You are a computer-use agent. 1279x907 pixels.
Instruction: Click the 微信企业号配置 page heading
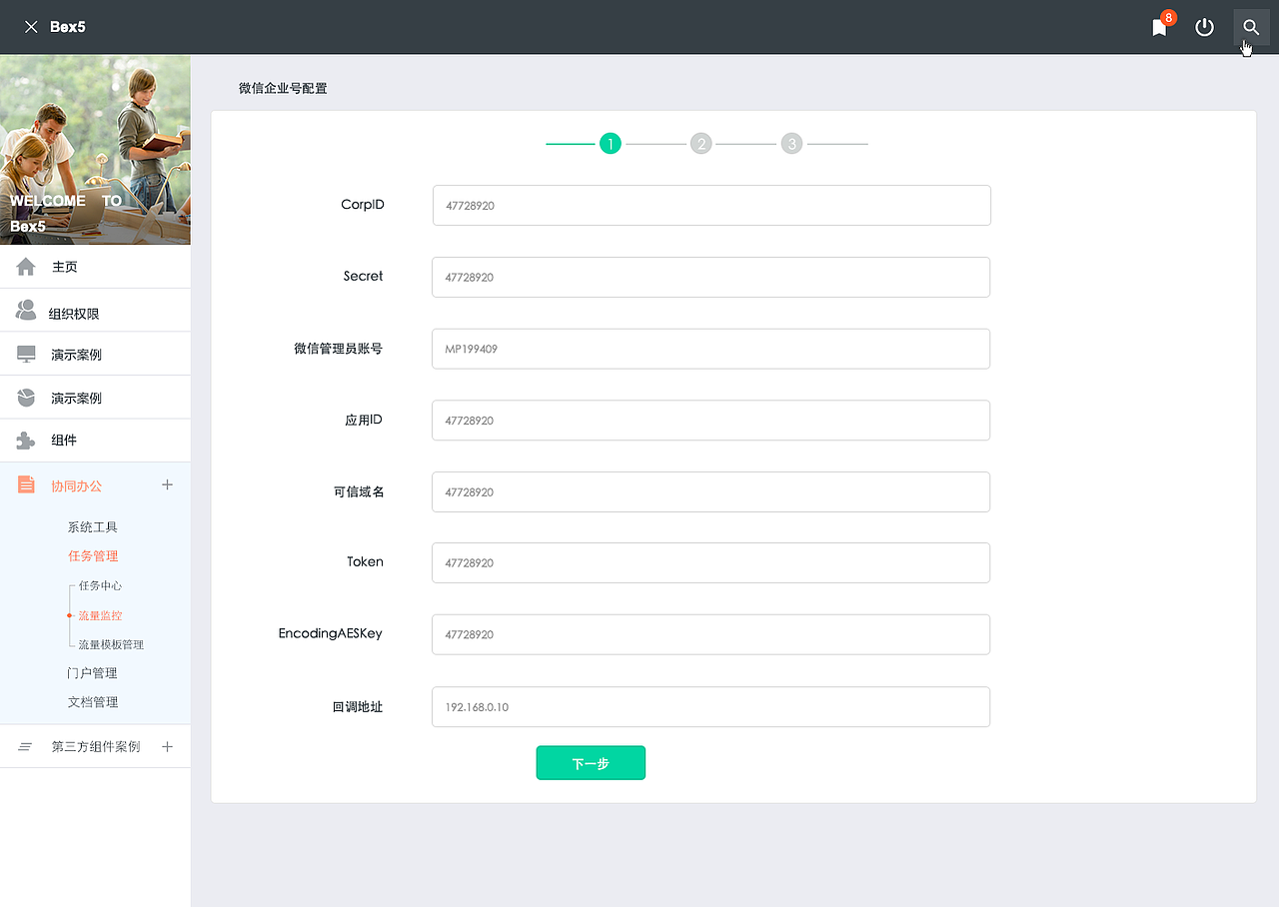pyautogui.click(x=283, y=88)
